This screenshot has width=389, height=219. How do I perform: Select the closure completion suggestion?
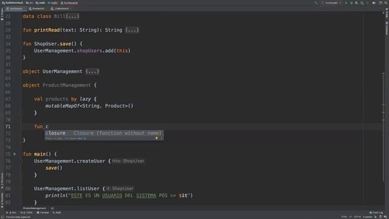(104, 133)
